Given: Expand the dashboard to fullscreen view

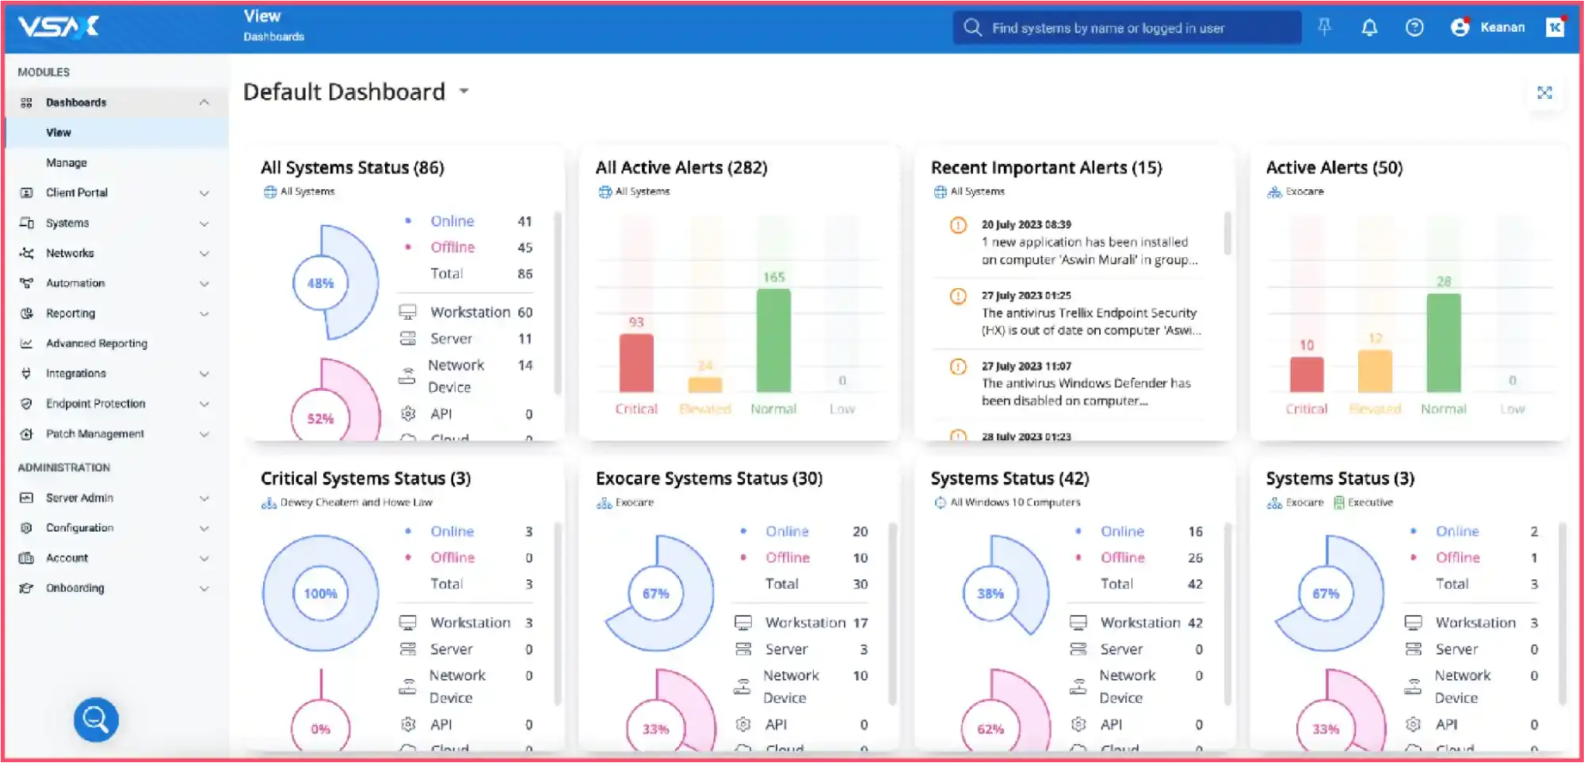Looking at the screenshot, I should (x=1544, y=93).
